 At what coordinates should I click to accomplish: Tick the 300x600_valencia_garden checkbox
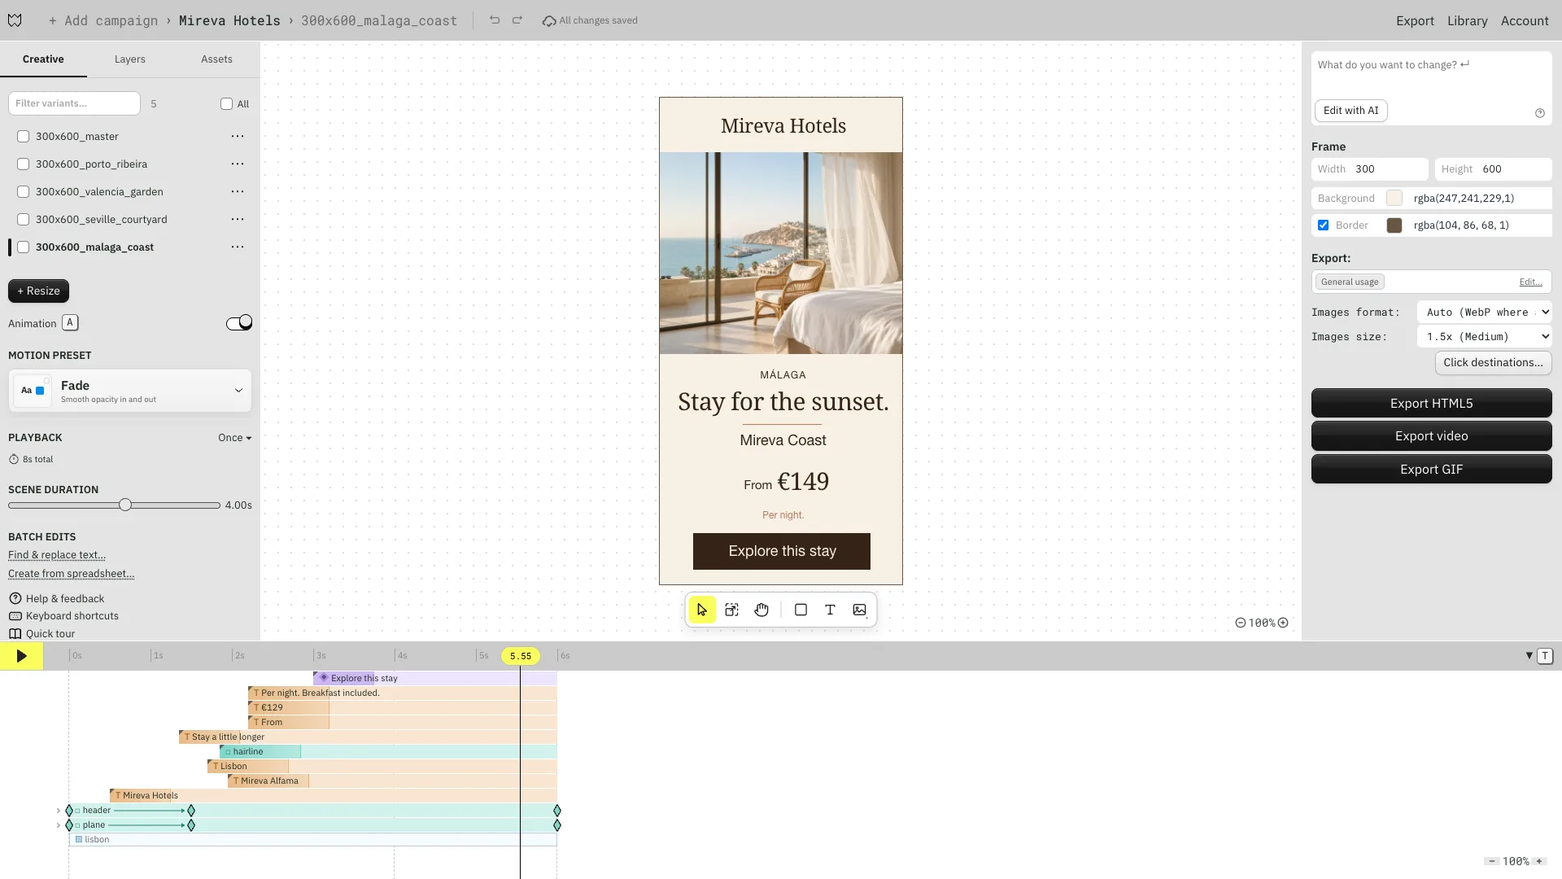point(24,192)
